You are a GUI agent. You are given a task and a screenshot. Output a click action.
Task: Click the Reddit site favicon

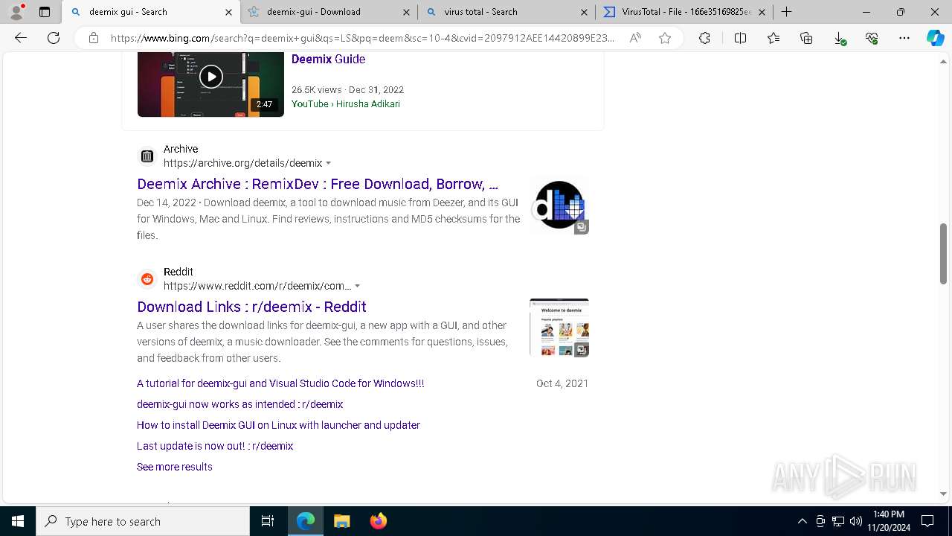[x=147, y=279]
